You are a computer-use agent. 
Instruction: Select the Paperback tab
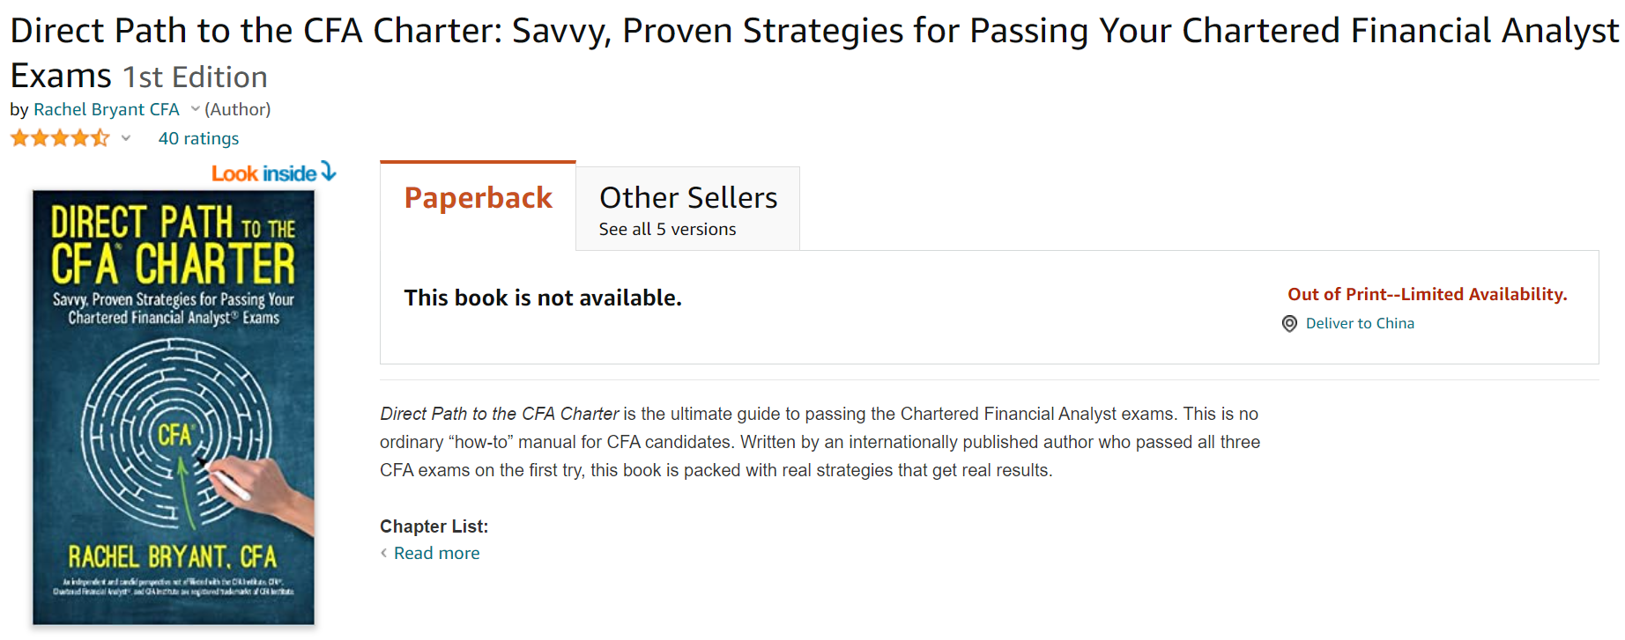pyautogui.click(x=478, y=198)
